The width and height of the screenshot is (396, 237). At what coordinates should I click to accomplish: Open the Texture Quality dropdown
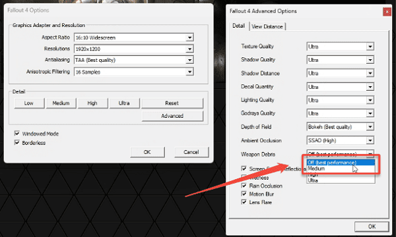click(340, 47)
